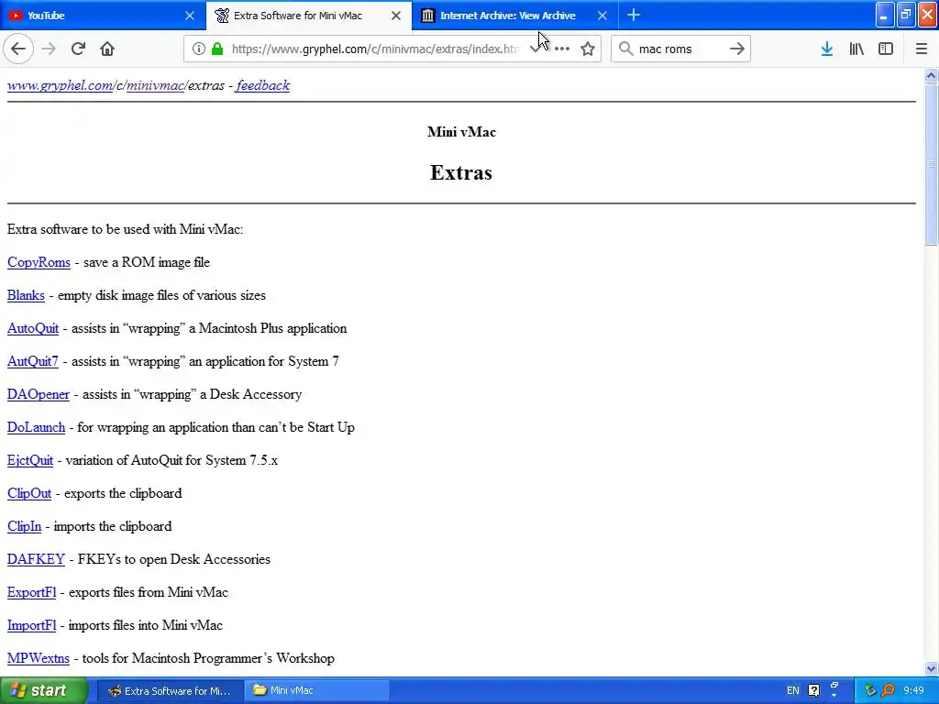Select Extra Software for Mi... taskbar button
This screenshot has width=939, height=704.
pyautogui.click(x=170, y=690)
